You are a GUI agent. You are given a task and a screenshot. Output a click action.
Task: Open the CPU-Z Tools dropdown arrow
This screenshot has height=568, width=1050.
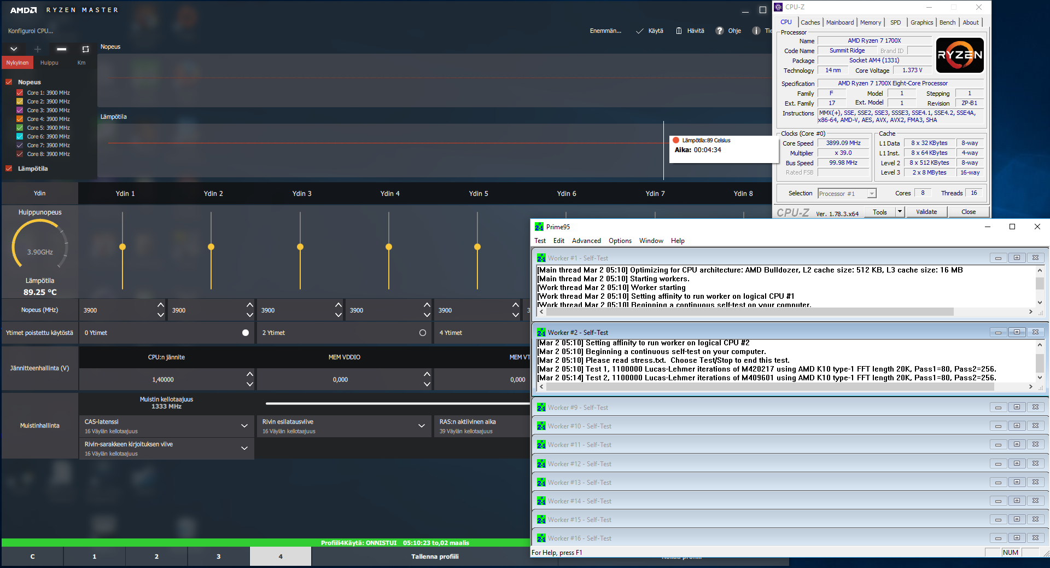point(900,212)
